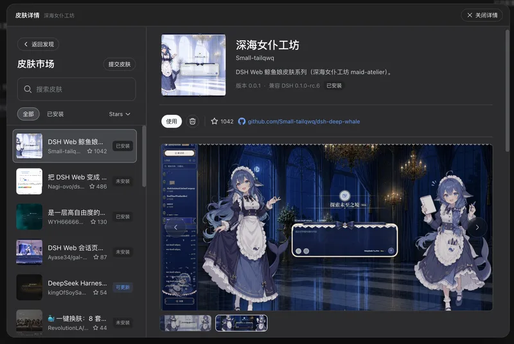Select the DSH Web 鲸鱼娘 skin item

point(75,146)
